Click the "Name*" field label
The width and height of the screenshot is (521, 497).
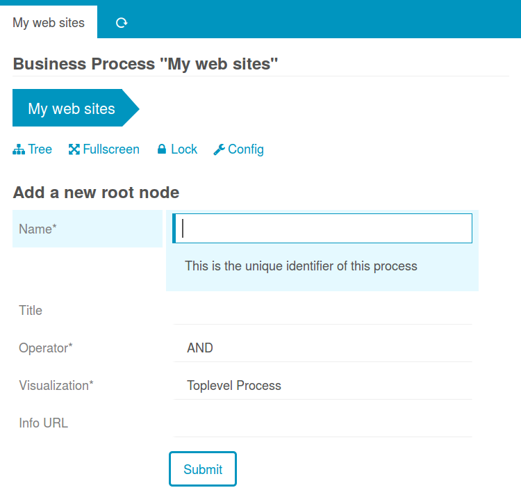tap(38, 229)
